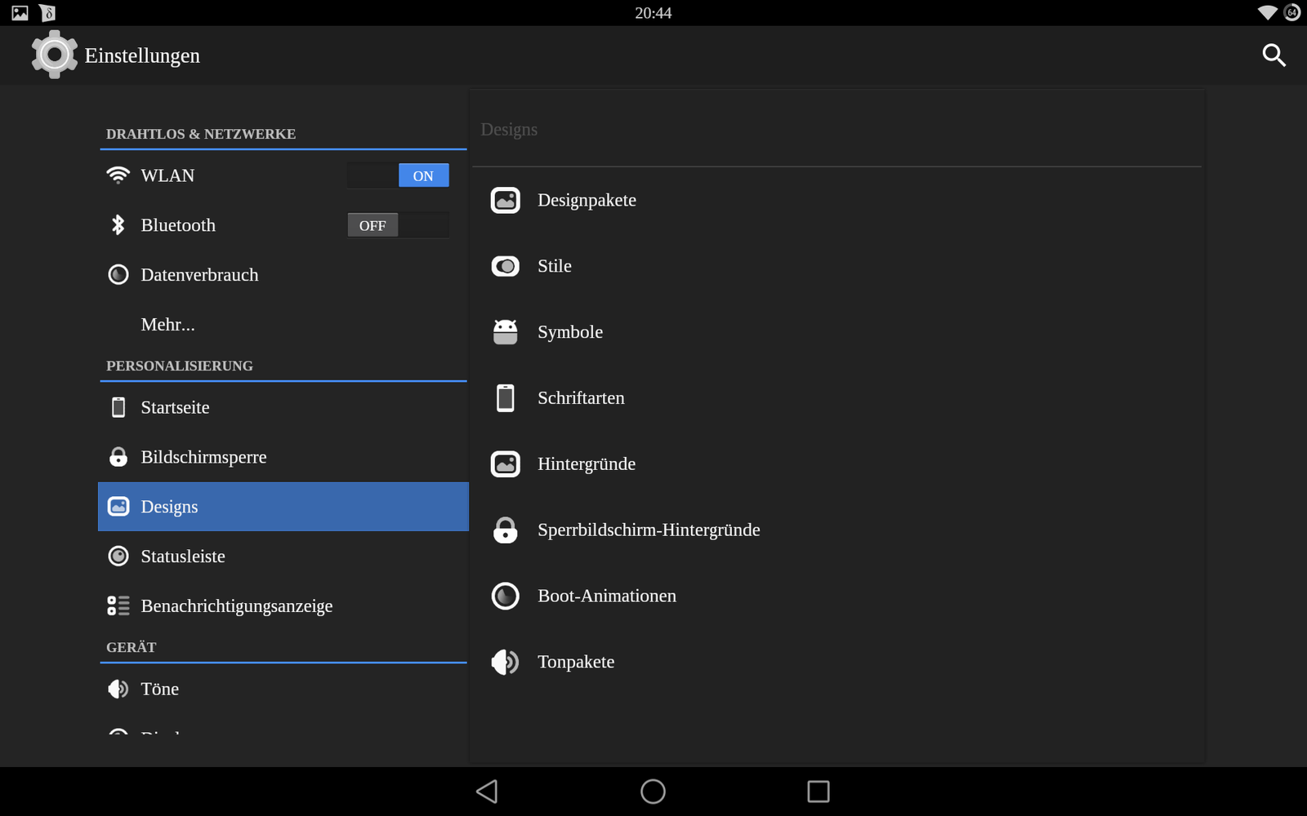The image size is (1307, 816).
Task: Open Benachrichtigungsanzeige settings
Action: pyautogui.click(x=236, y=606)
